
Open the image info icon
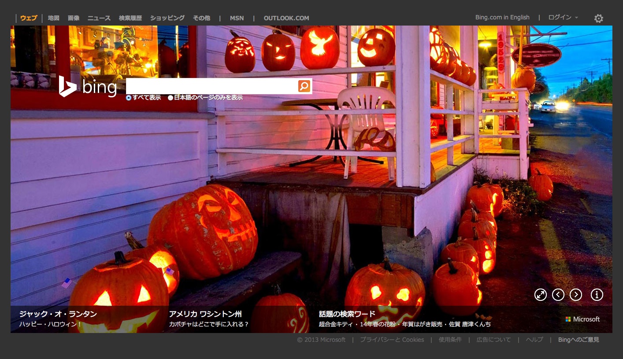[597, 295]
